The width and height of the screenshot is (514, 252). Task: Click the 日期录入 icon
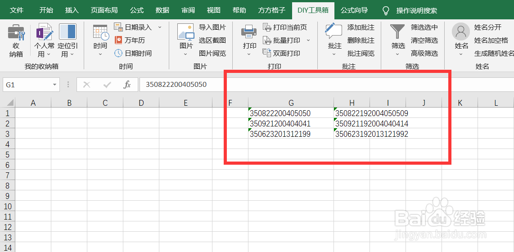click(x=118, y=27)
